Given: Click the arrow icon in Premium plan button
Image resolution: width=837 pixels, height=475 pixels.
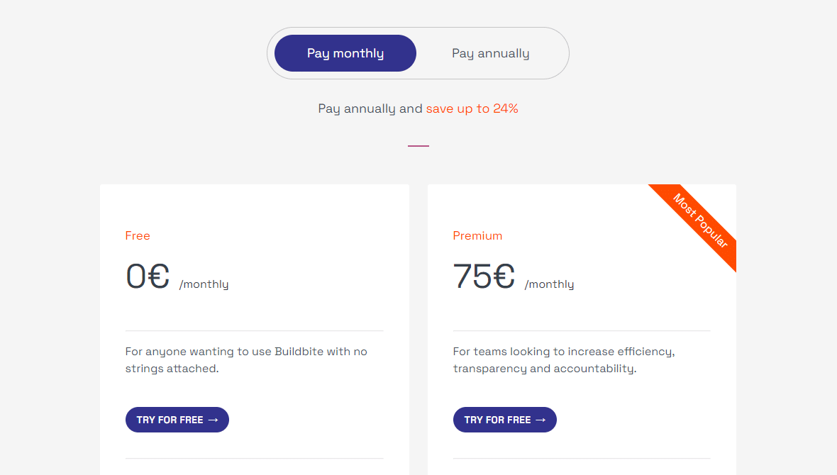Looking at the screenshot, I should click(541, 420).
